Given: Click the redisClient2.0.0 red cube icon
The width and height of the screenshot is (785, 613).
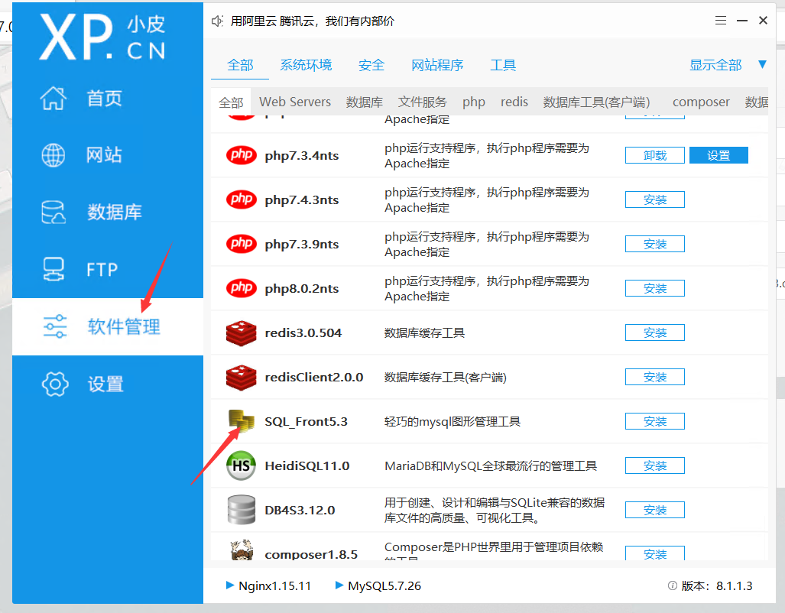Looking at the screenshot, I should click(242, 377).
